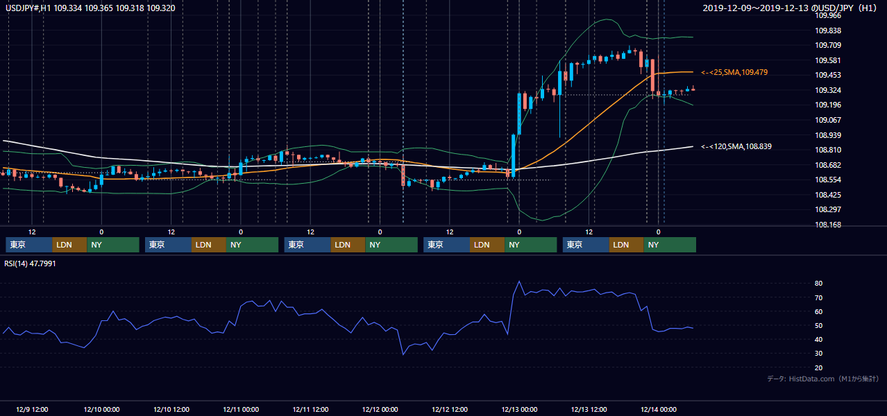This screenshot has height=416, width=887.
Task: Click price axis value 109.453
Action: (828, 75)
